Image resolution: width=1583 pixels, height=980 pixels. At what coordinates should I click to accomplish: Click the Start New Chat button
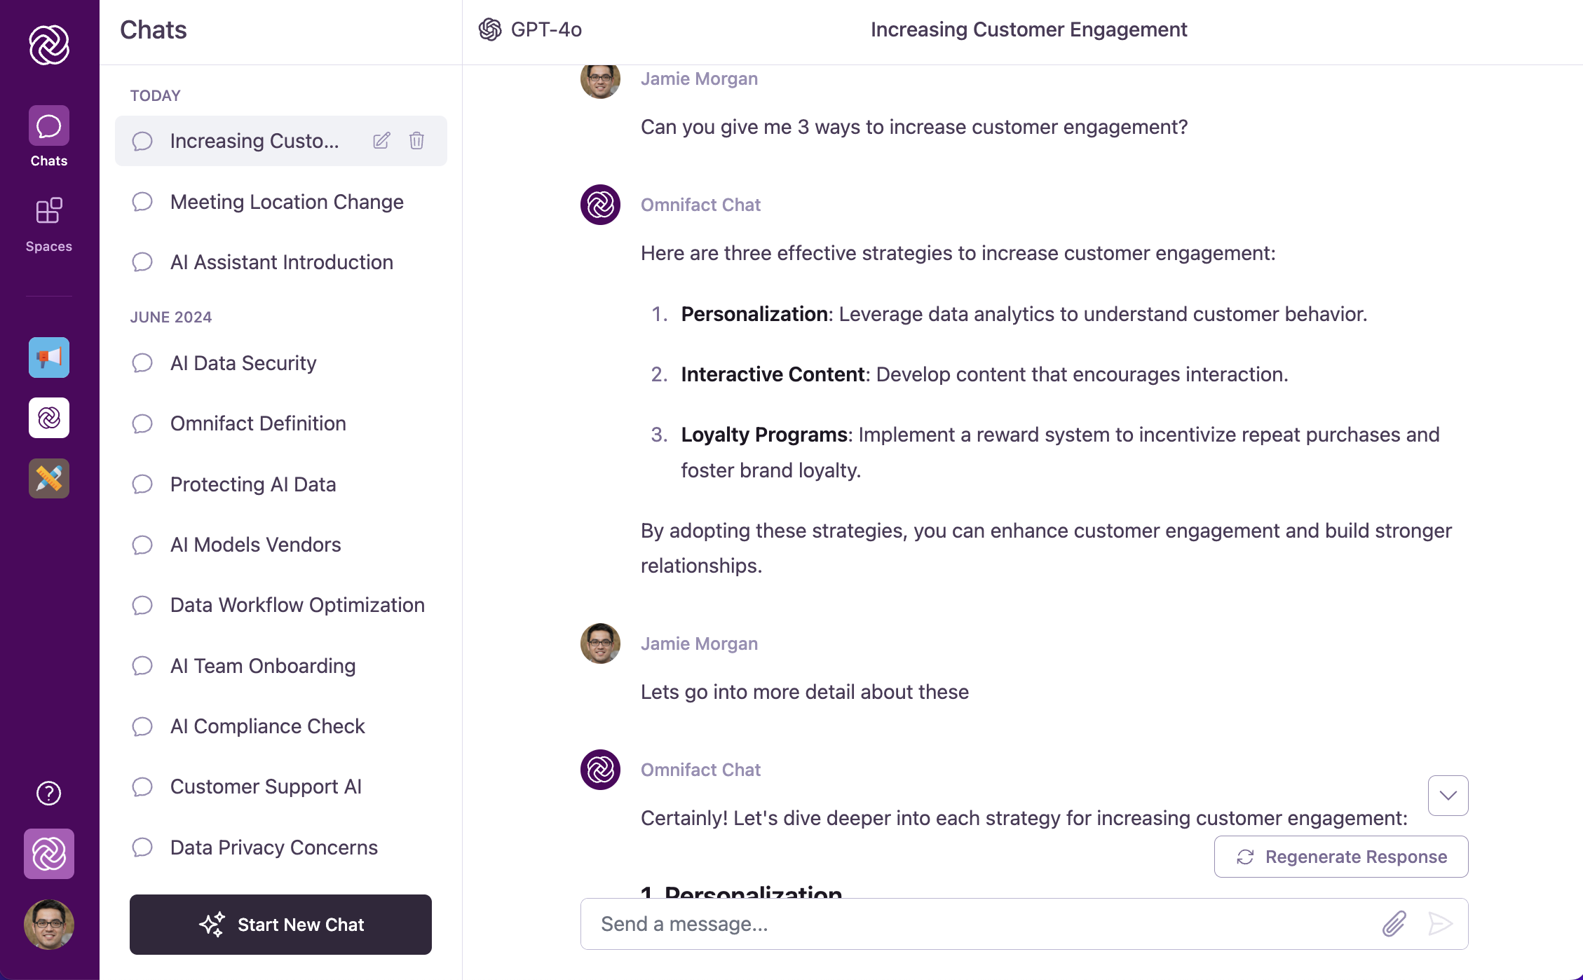[280, 925]
